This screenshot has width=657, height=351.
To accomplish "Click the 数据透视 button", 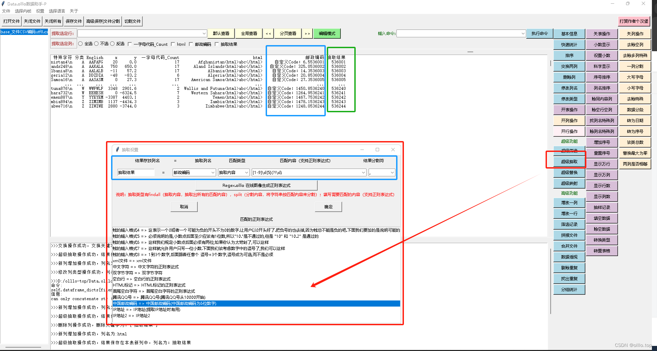I will (x=569, y=257).
